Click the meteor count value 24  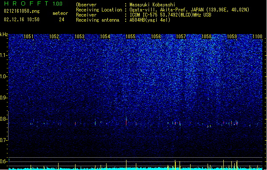coord(62,20)
